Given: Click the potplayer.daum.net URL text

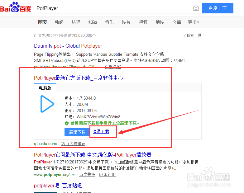Looking at the screenshot, I should click(64, 67).
